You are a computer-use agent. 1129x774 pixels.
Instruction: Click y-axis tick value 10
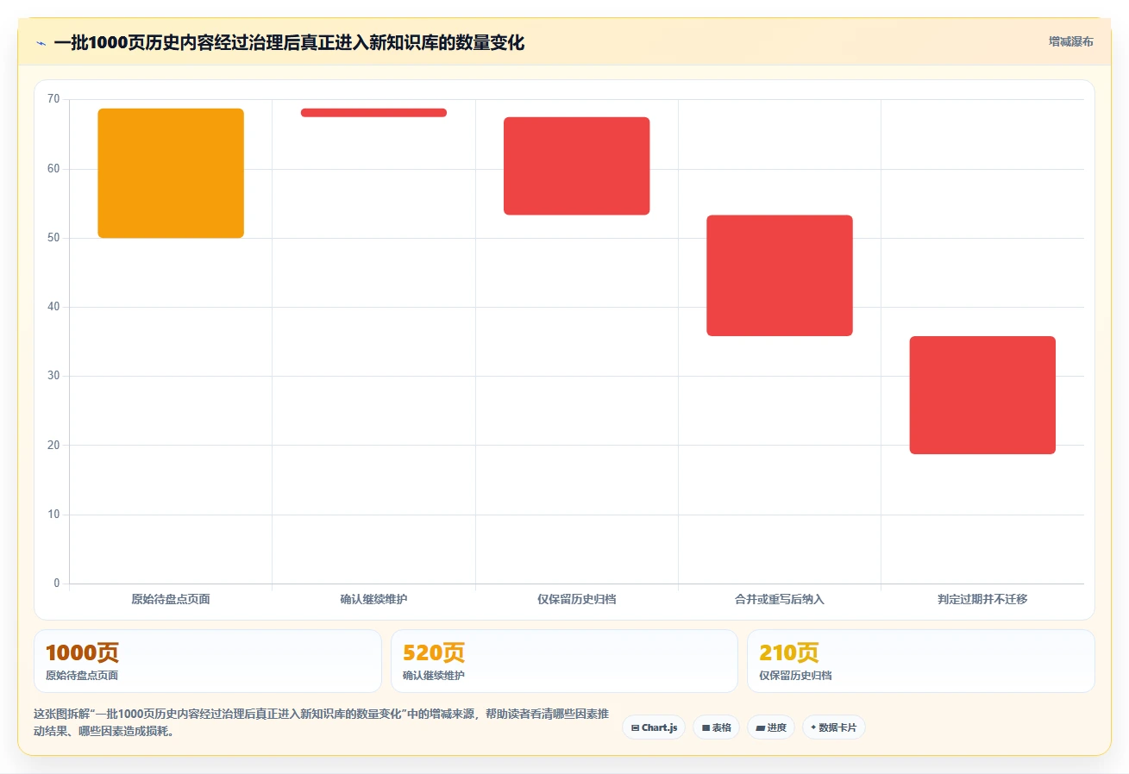click(53, 515)
